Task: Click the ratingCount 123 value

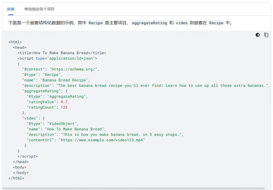Action: 64,108
